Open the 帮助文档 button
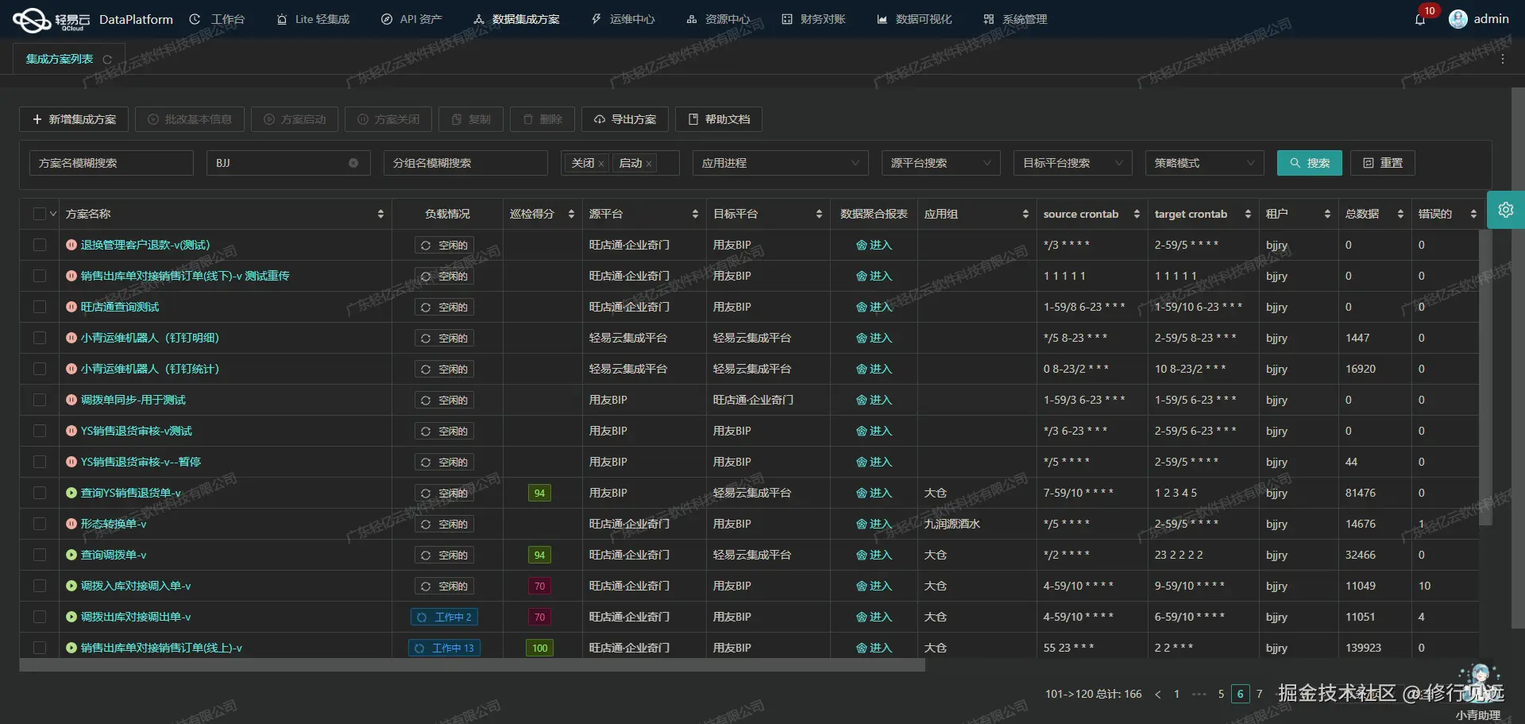The height and width of the screenshot is (724, 1525). point(719,119)
